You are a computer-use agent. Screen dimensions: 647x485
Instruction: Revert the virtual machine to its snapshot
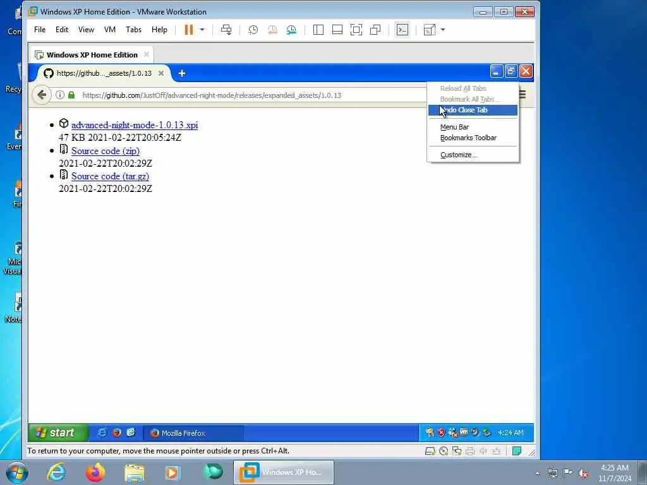[x=272, y=30]
